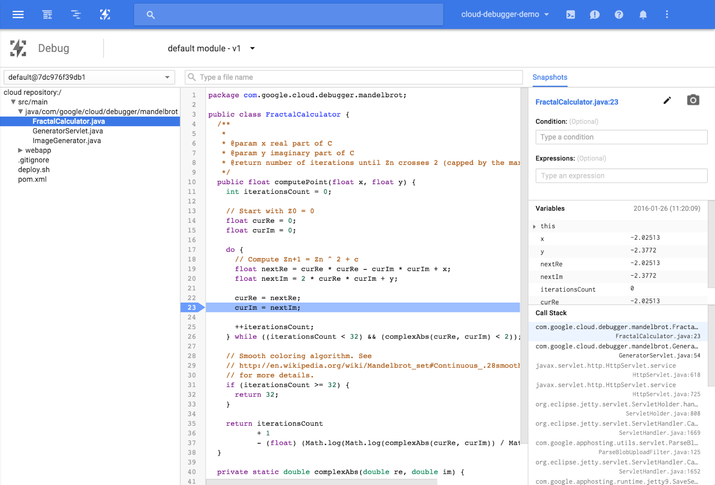The width and height of the screenshot is (715, 485).
Task: Select ServletHolder.java:808 call stack frame
Action: (x=618, y=409)
